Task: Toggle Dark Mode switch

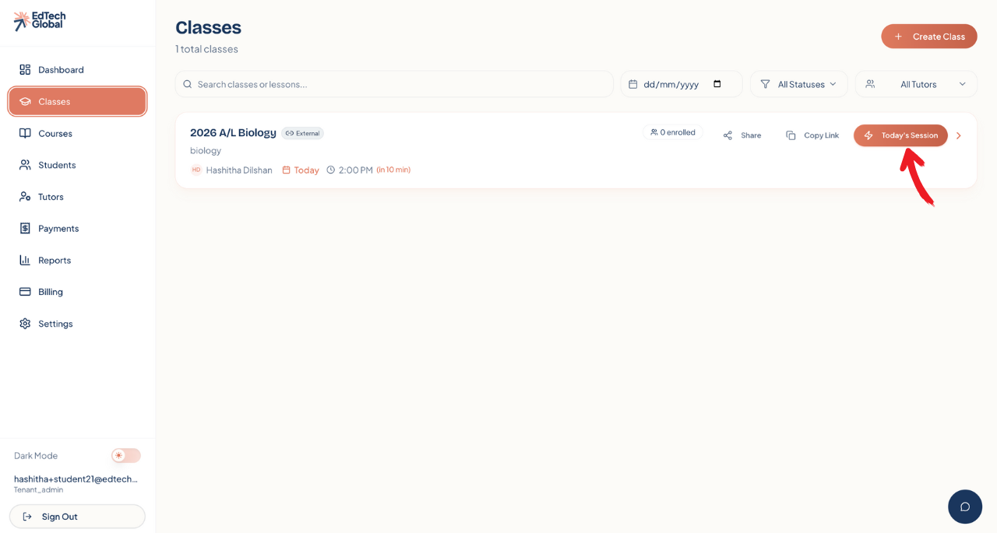Action: click(125, 455)
